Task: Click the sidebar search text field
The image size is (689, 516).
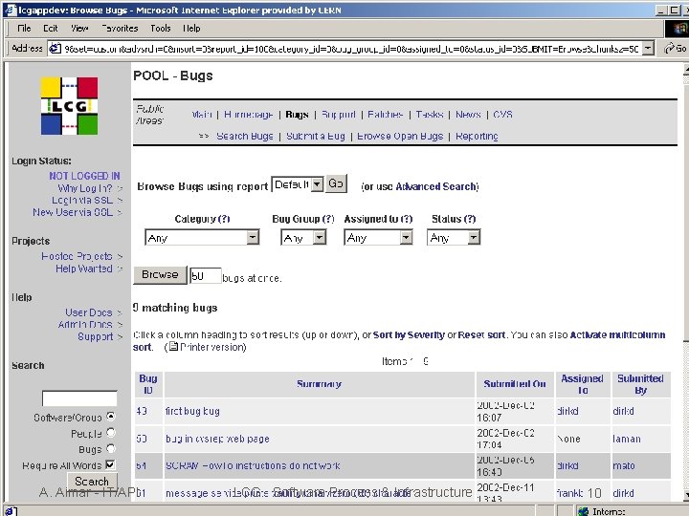Action: click(79, 398)
